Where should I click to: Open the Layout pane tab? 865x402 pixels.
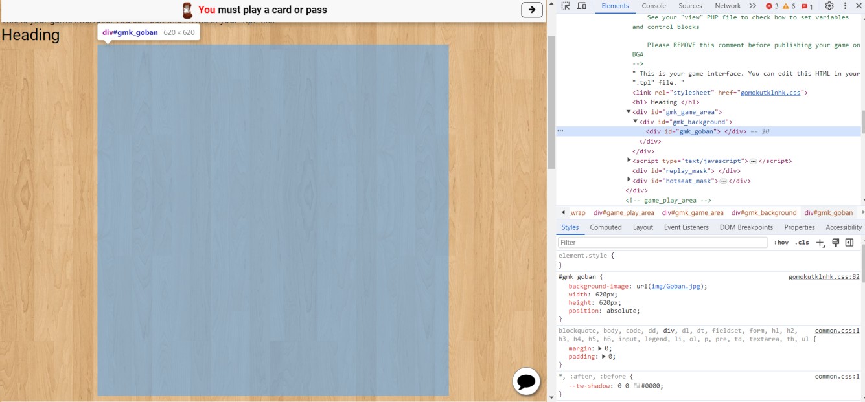(643, 227)
